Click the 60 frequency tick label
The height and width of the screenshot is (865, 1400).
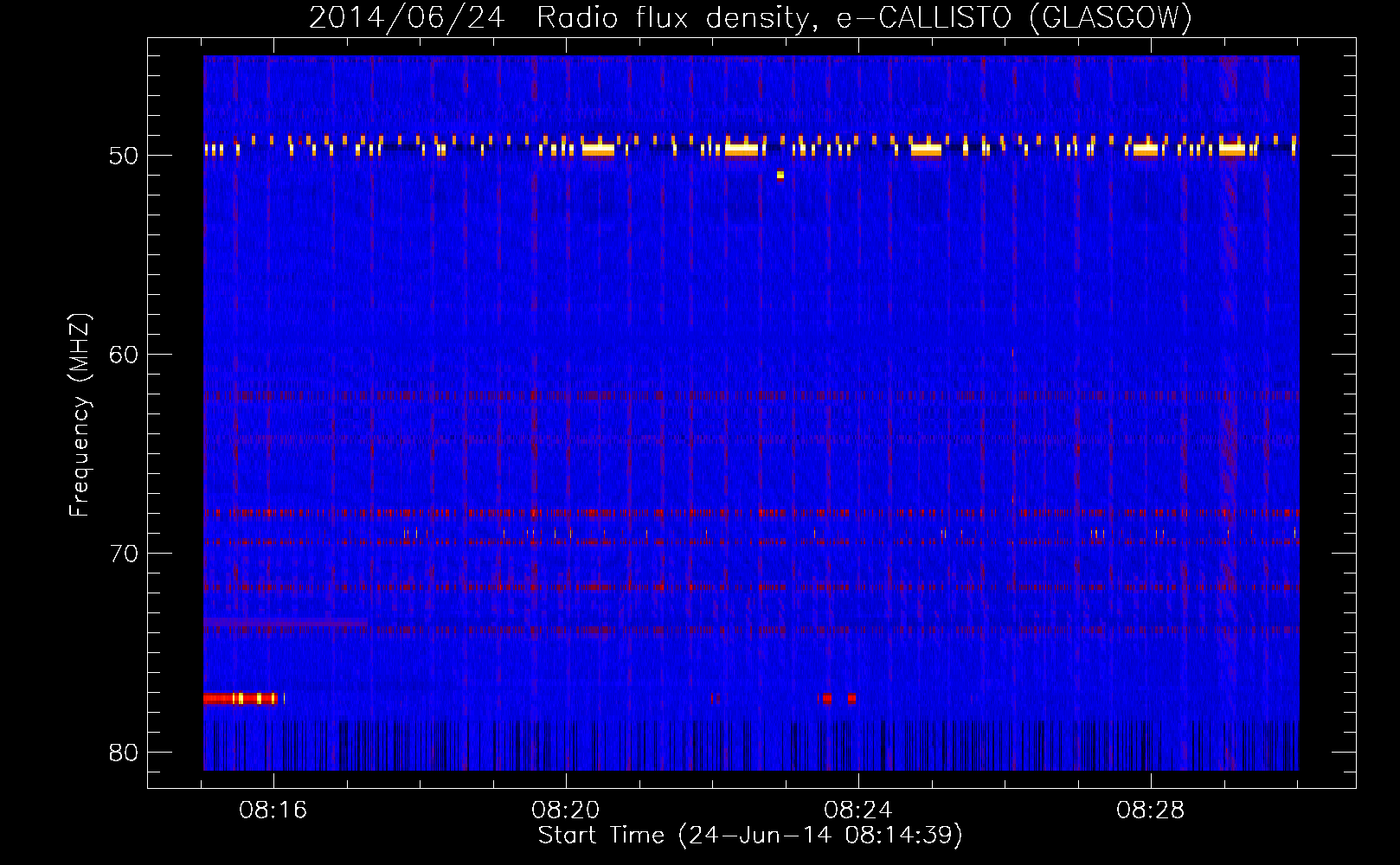tap(124, 355)
